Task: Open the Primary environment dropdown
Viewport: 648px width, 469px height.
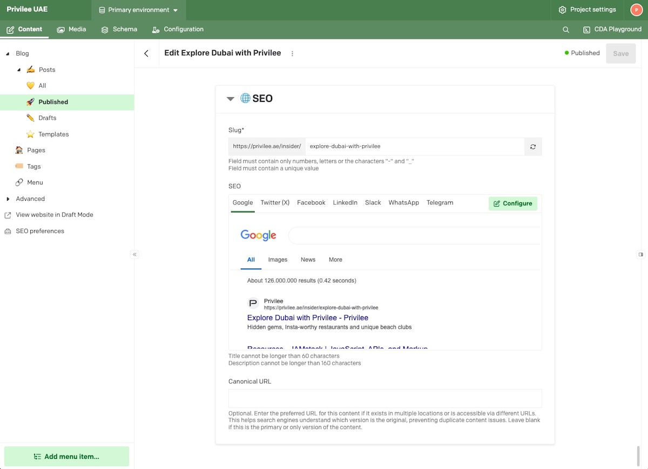Action: point(138,10)
